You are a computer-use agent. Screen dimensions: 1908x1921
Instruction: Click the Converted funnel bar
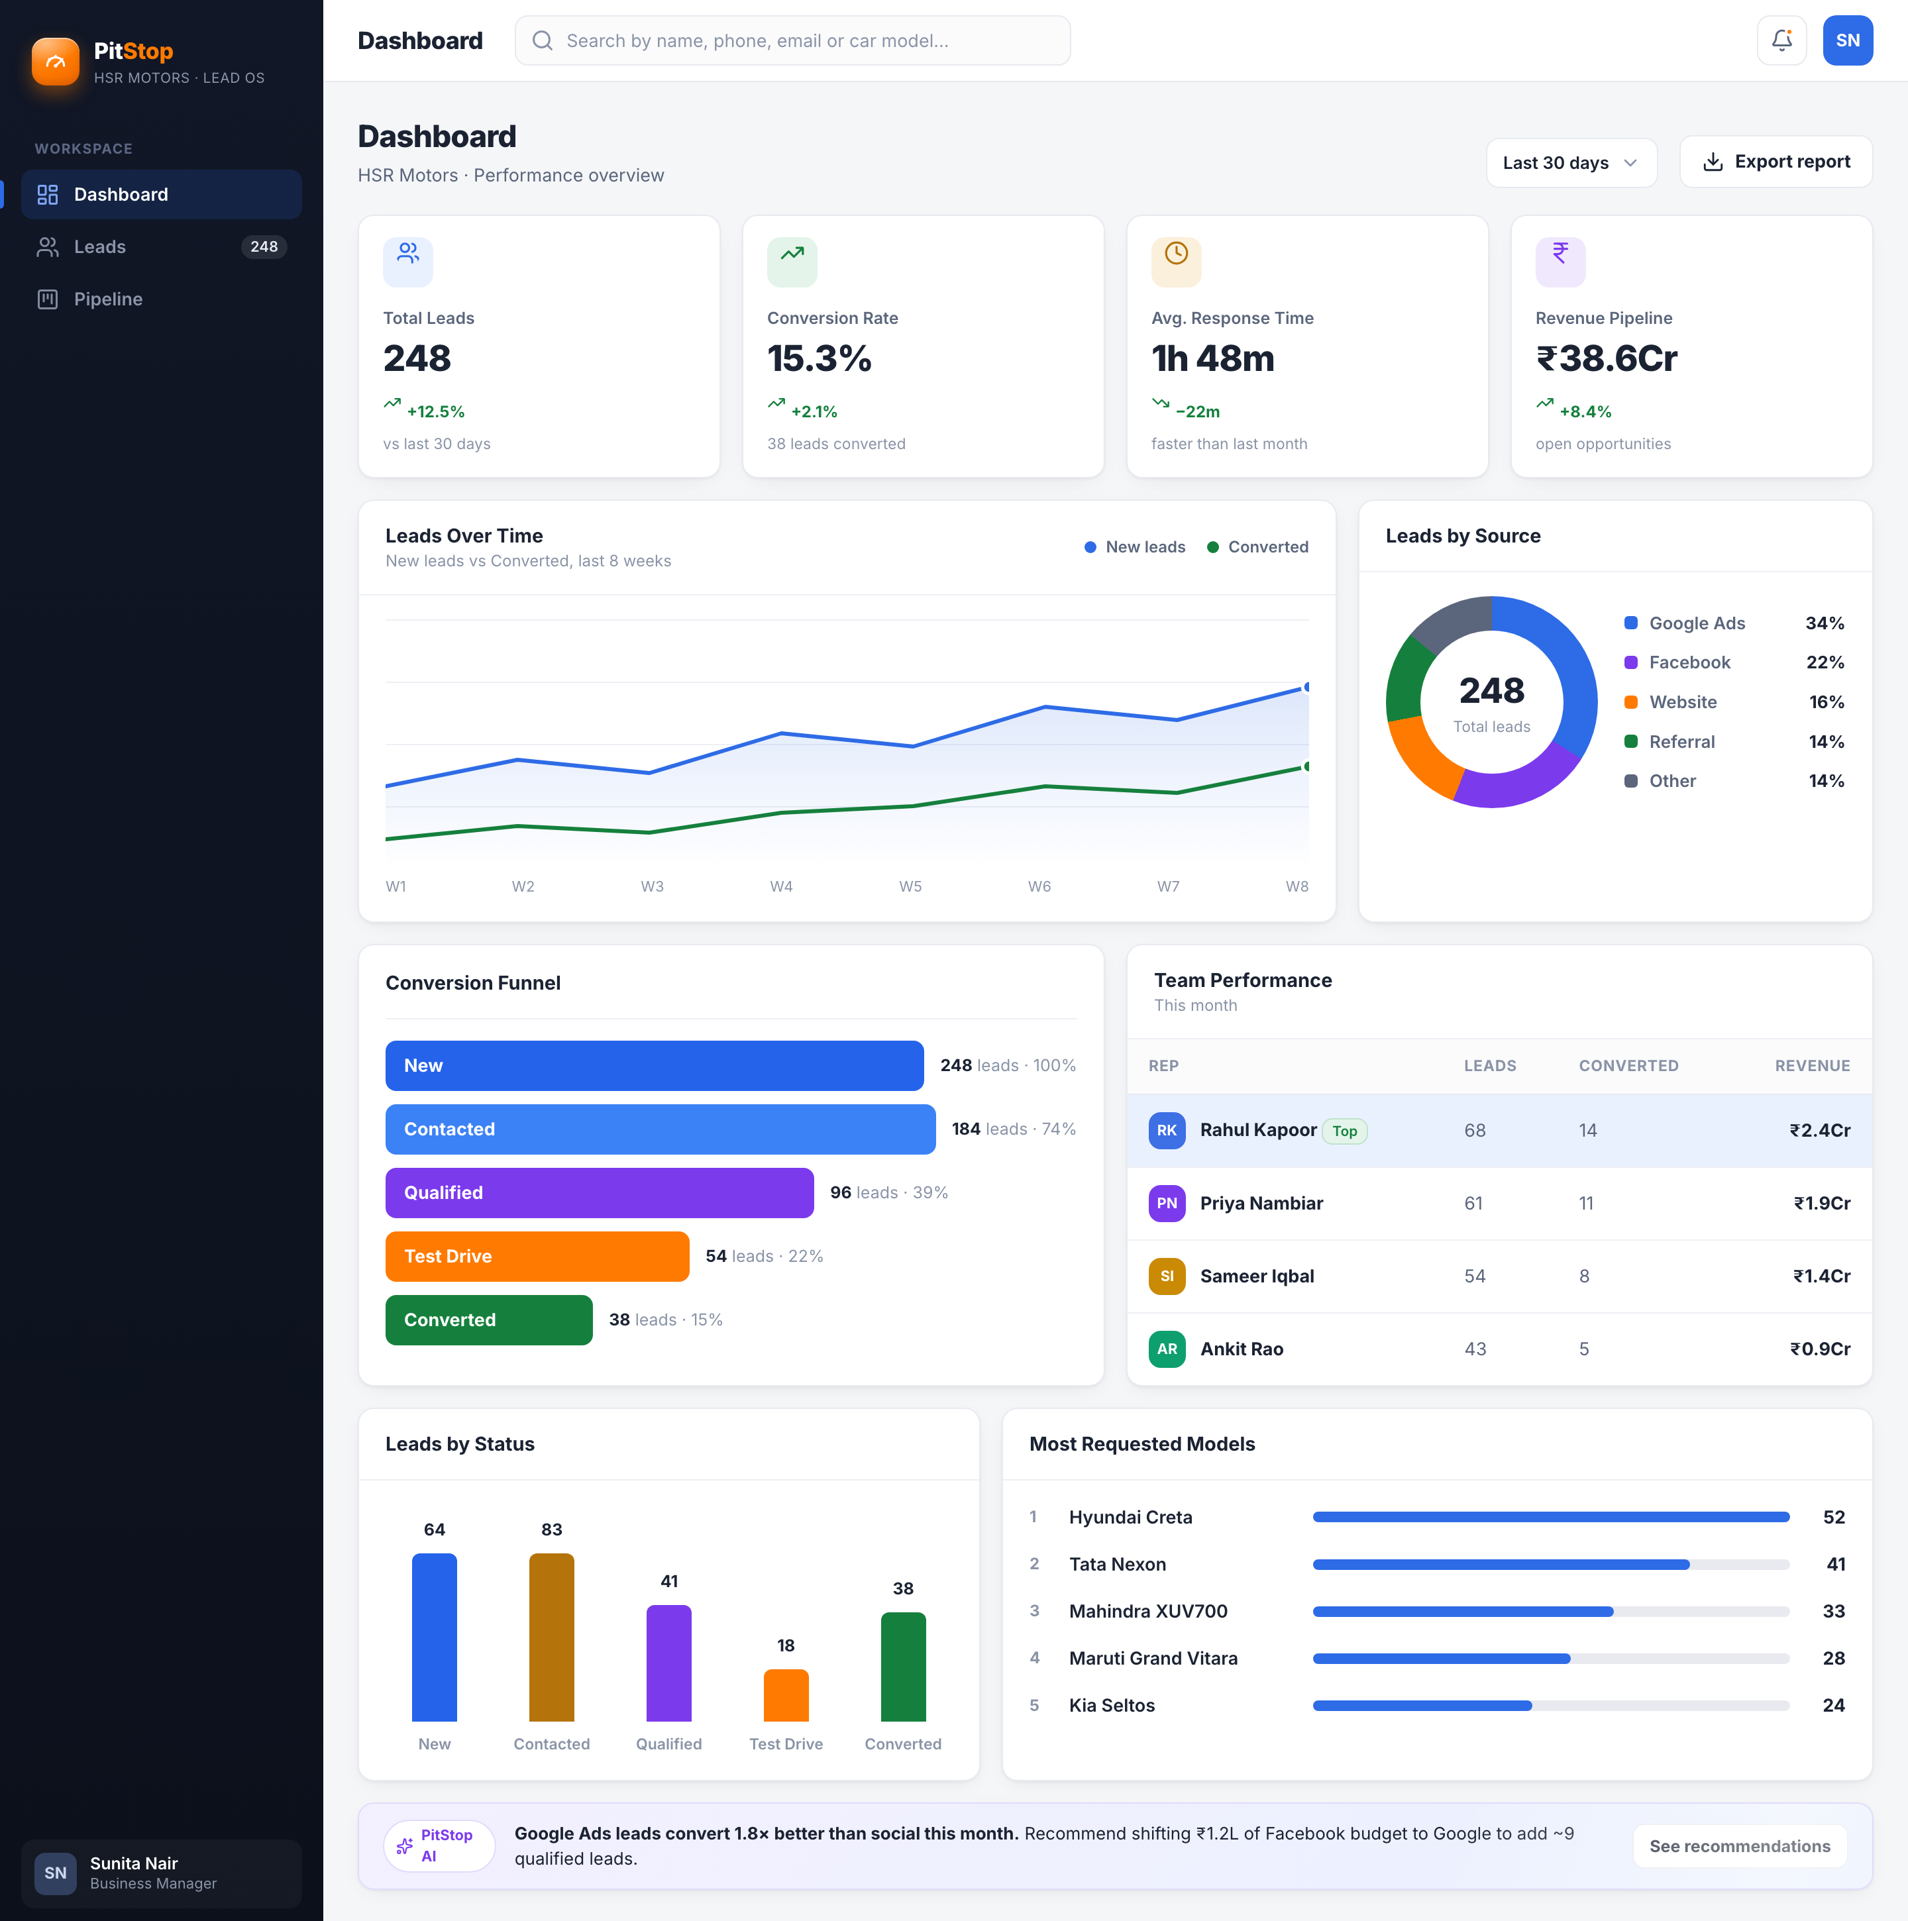pos(489,1320)
